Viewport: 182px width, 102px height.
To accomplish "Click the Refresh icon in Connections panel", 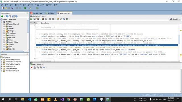I will (7, 16).
